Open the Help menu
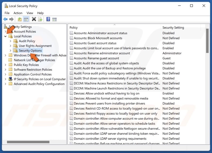Screen dimensions: 212x153 click(x=40, y=13)
